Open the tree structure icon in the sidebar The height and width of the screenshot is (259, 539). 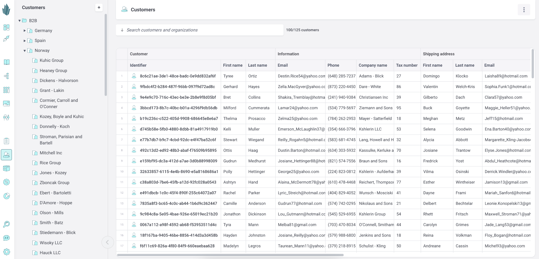(6, 76)
